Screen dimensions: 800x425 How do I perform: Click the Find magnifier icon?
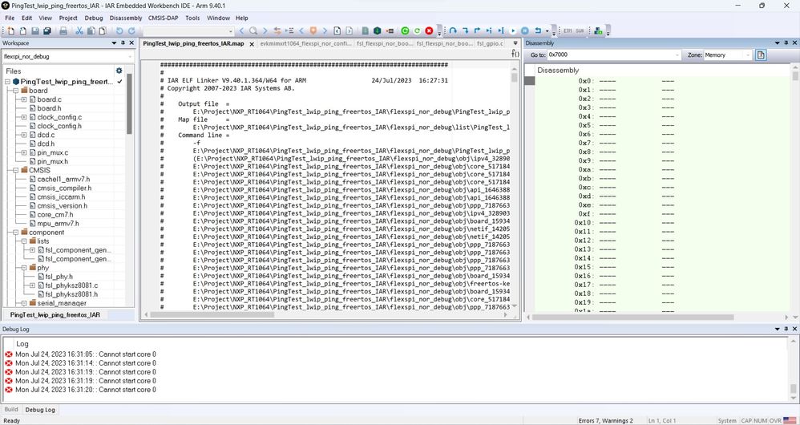pos(253,31)
